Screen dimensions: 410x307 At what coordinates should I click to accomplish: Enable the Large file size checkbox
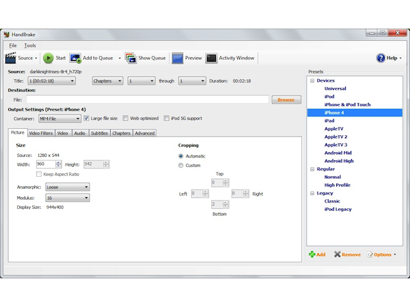click(86, 118)
